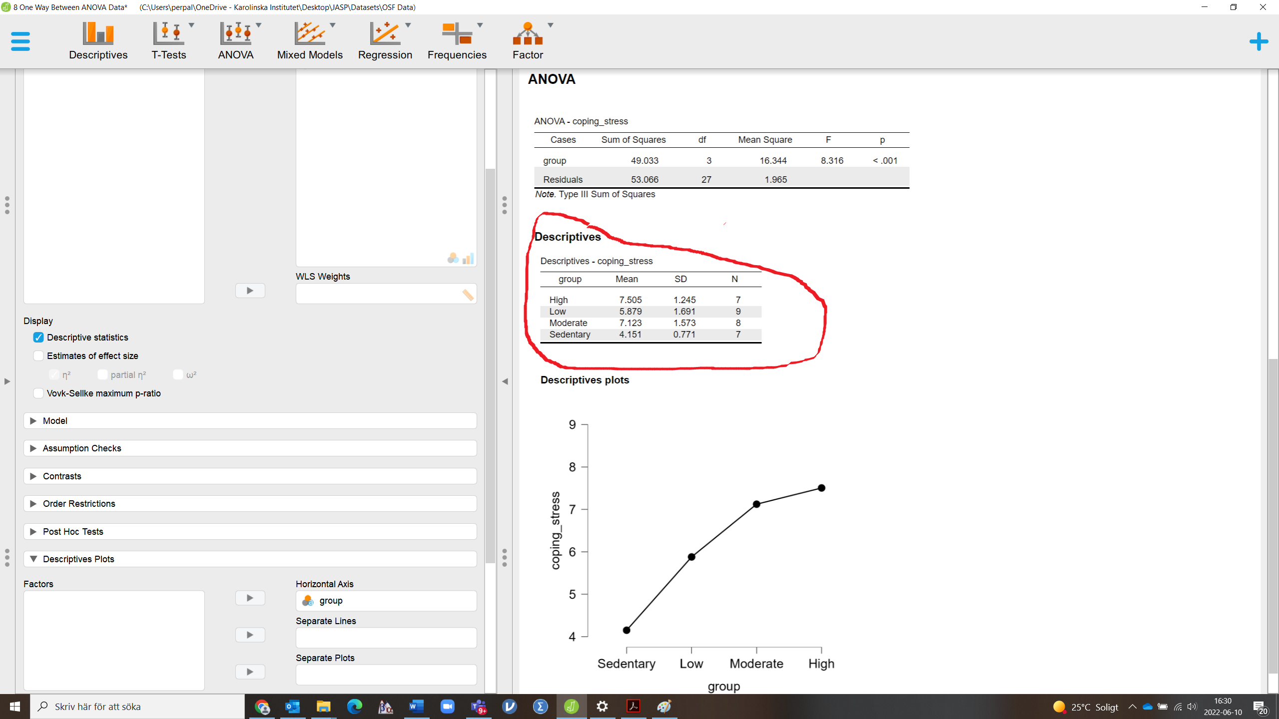1279x719 pixels.
Task: Enable Estimates of effect size
Action: (x=38, y=356)
